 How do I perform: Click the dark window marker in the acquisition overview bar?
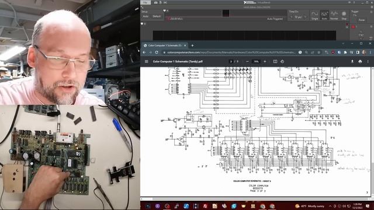coord(226,13)
